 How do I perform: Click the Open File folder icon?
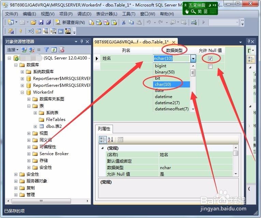point(33,22)
